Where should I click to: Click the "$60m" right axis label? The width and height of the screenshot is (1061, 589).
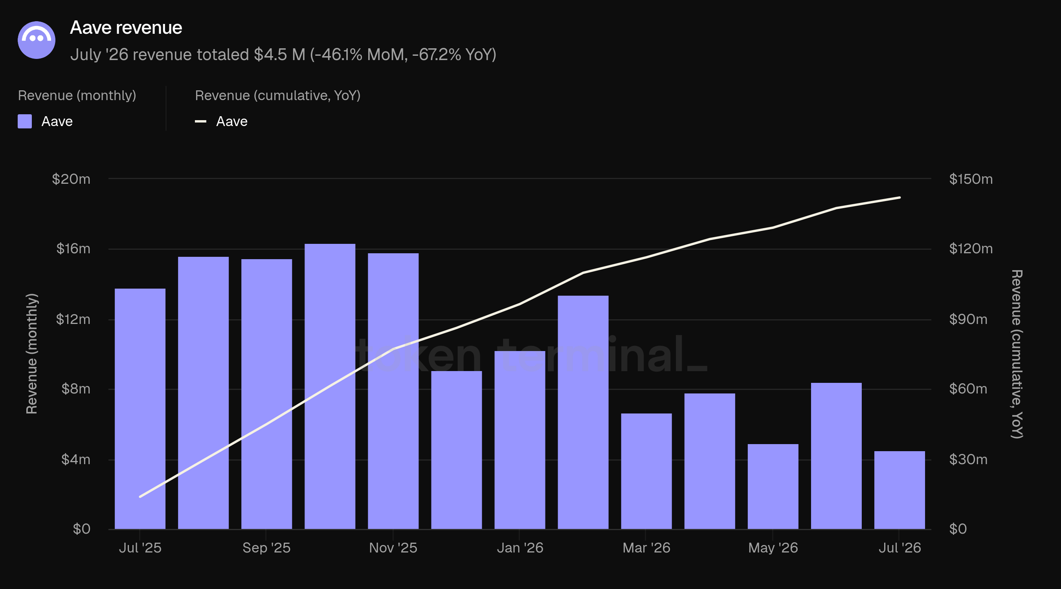pyautogui.click(x=968, y=389)
